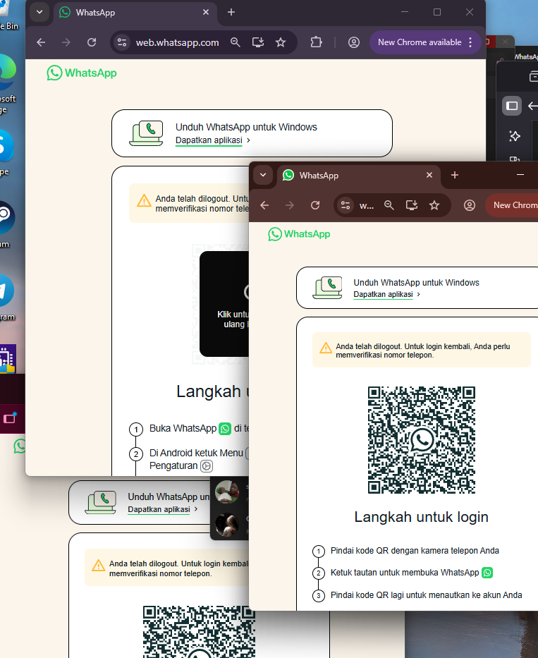Add new tab in front Chrome window
538x658 pixels.
(x=455, y=175)
